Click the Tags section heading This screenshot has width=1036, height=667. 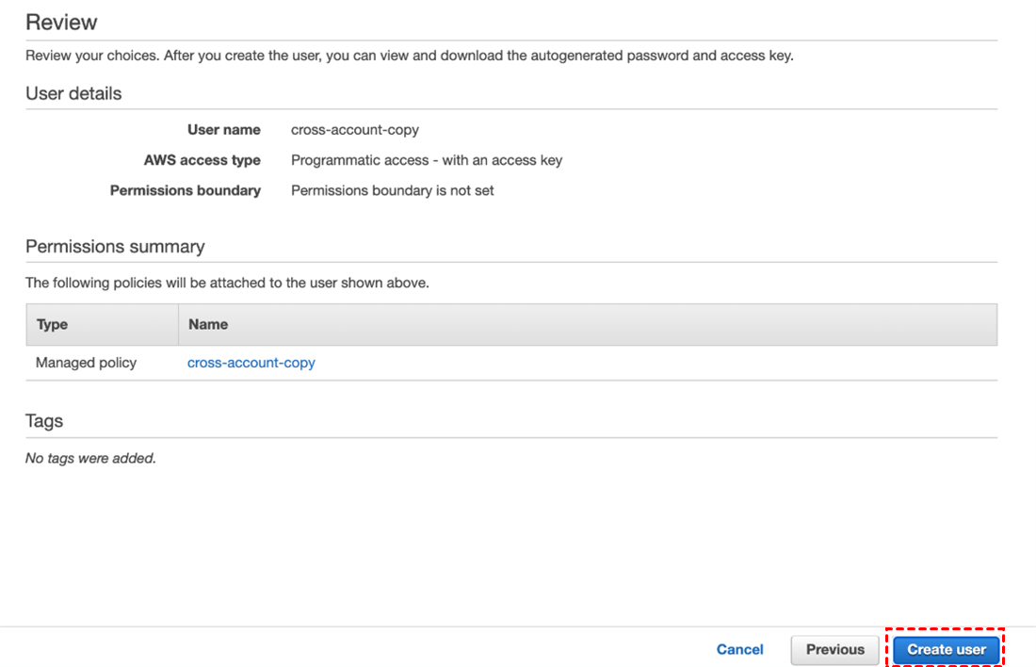point(44,421)
